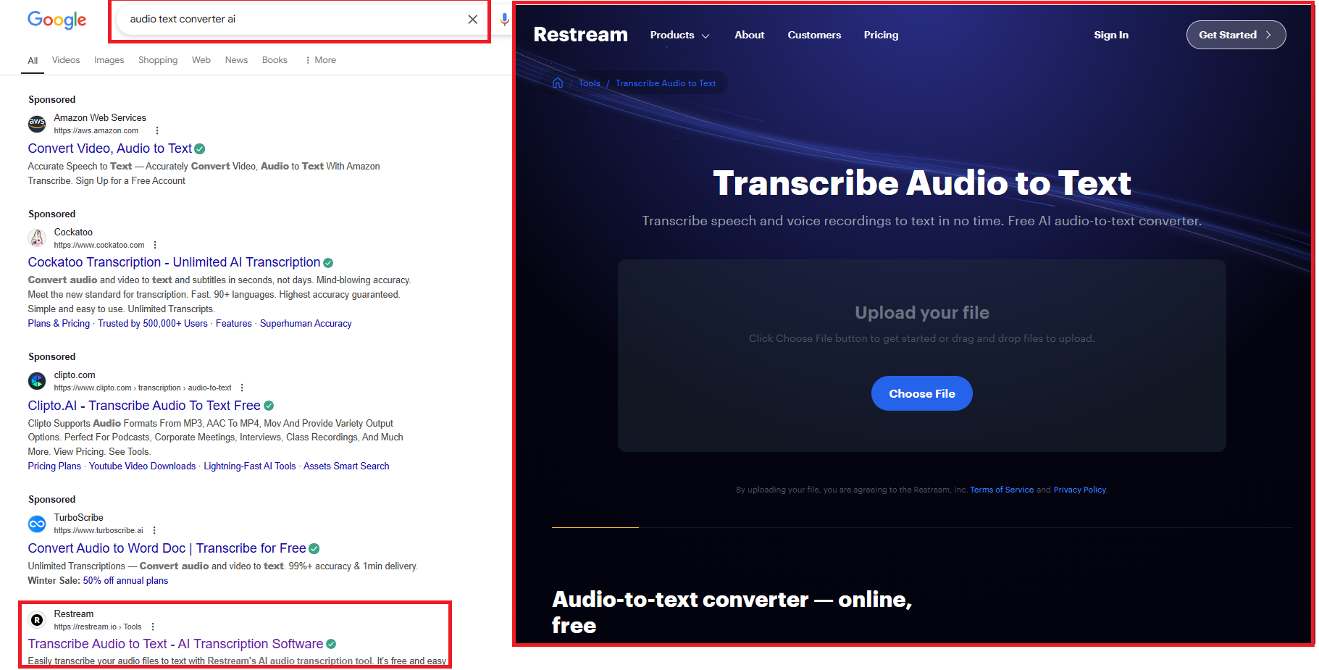Click the Youtube Video Downloads sitelink

coord(142,466)
